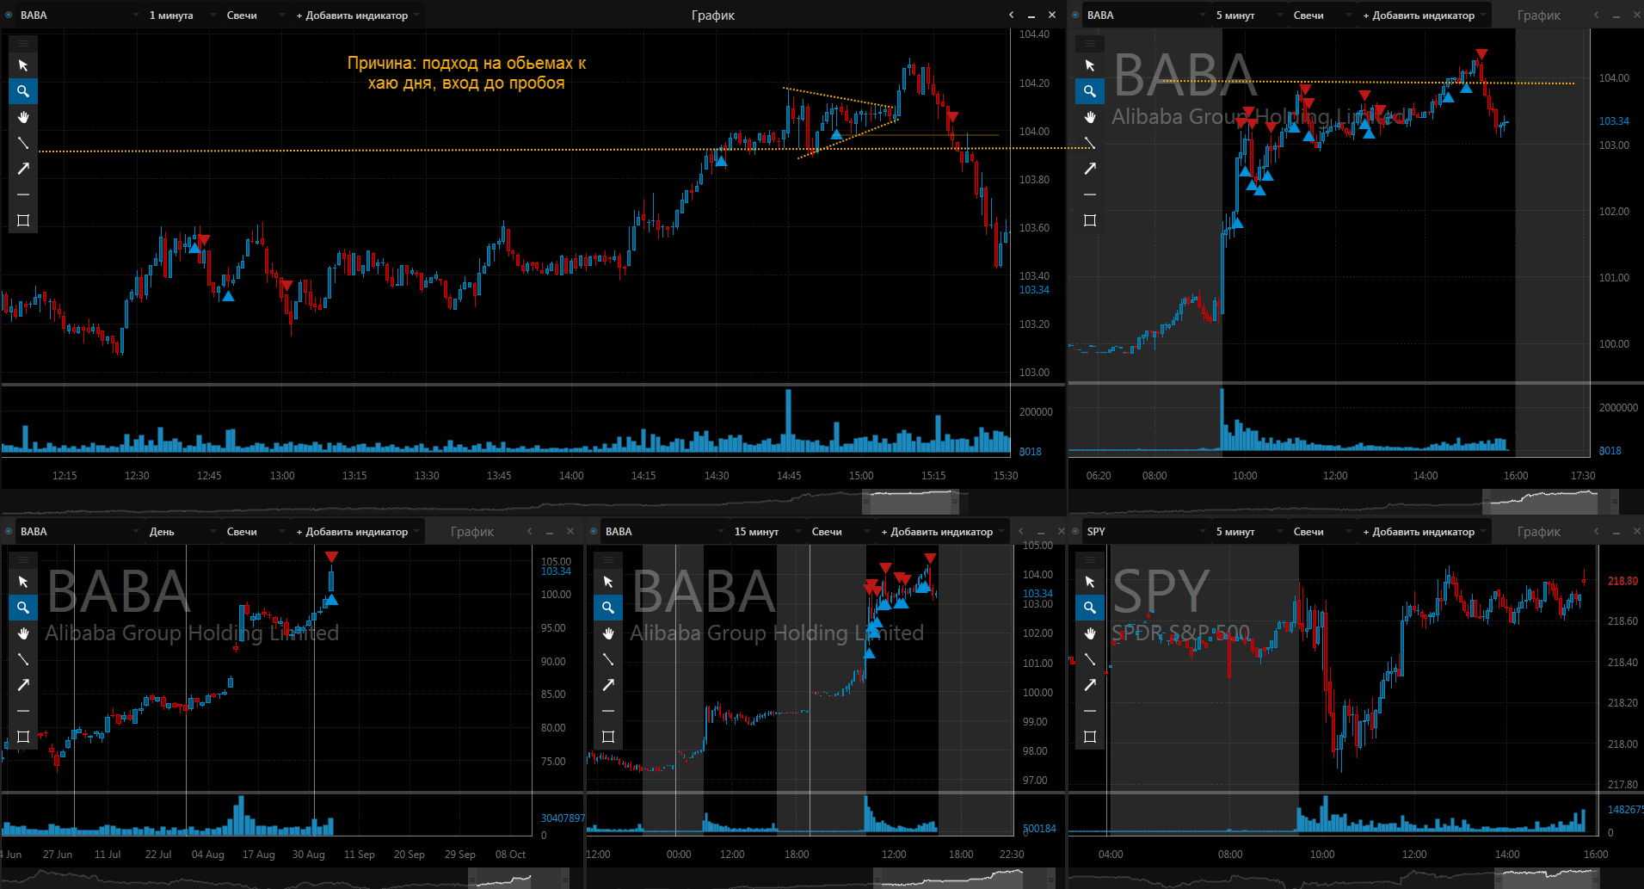Select the arrow drawing tool in BABA 1-minute chart
This screenshot has height=889, width=1644.
(x=23, y=169)
